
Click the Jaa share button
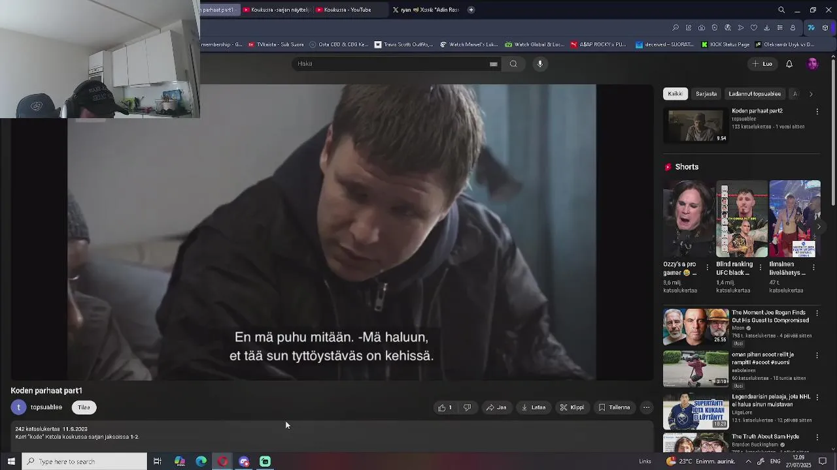click(x=496, y=407)
